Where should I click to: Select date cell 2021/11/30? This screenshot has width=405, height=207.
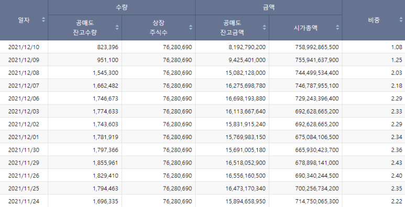tap(24, 150)
